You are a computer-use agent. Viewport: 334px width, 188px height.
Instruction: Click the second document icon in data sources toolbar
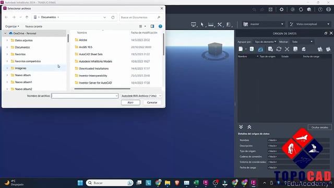coord(252,49)
